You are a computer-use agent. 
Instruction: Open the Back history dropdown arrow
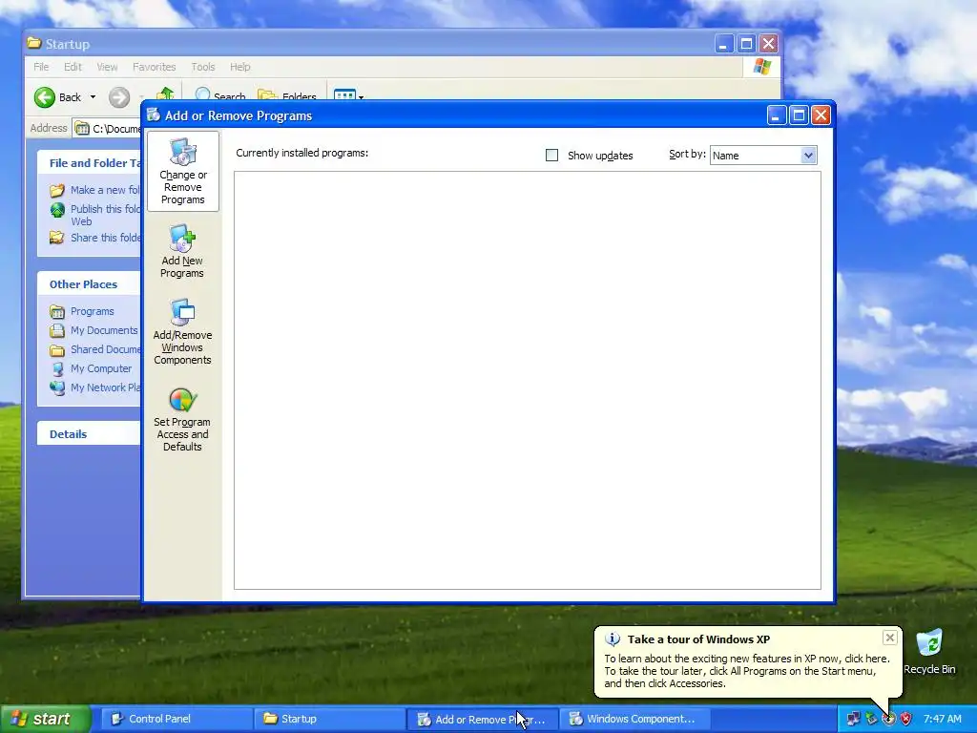[93, 97]
